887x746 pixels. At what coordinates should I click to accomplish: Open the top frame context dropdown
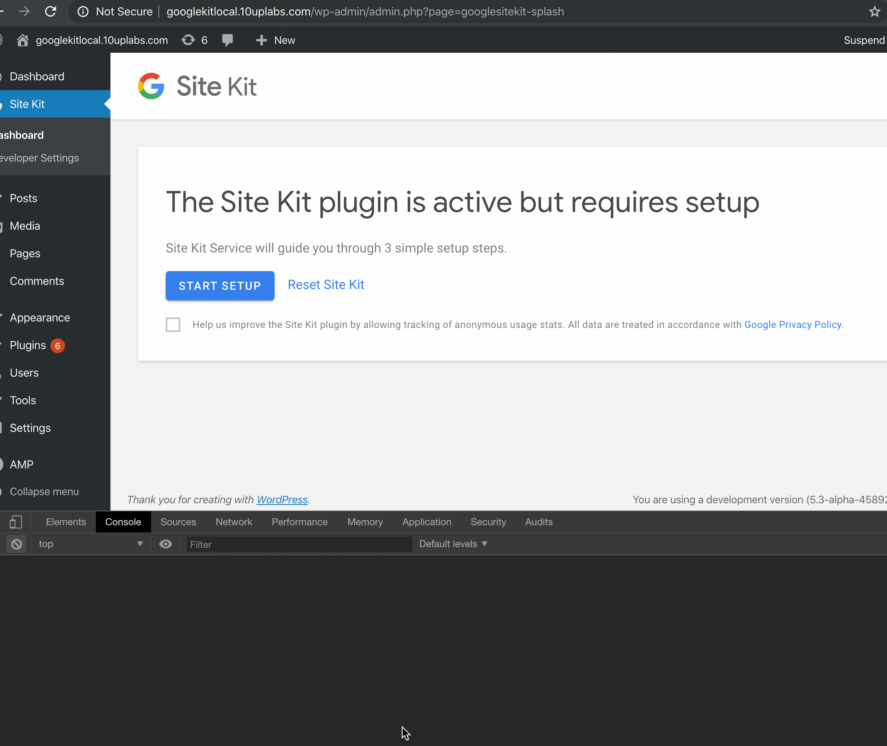tap(89, 544)
